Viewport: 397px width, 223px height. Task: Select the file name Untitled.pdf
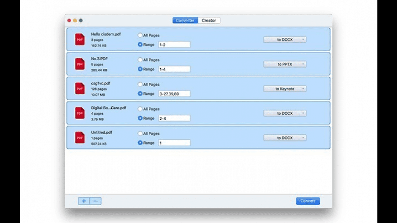tap(101, 132)
